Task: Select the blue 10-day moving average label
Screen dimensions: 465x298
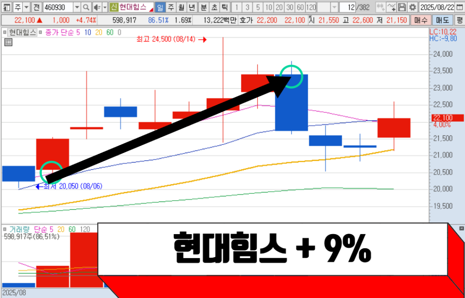Action: click(x=88, y=32)
